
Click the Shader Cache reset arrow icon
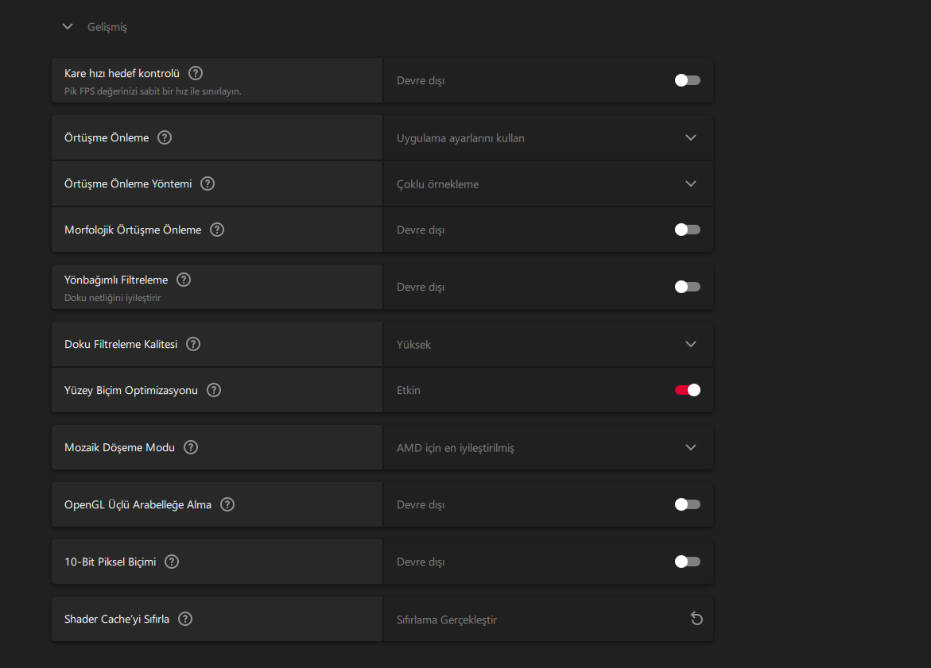pos(696,619)
